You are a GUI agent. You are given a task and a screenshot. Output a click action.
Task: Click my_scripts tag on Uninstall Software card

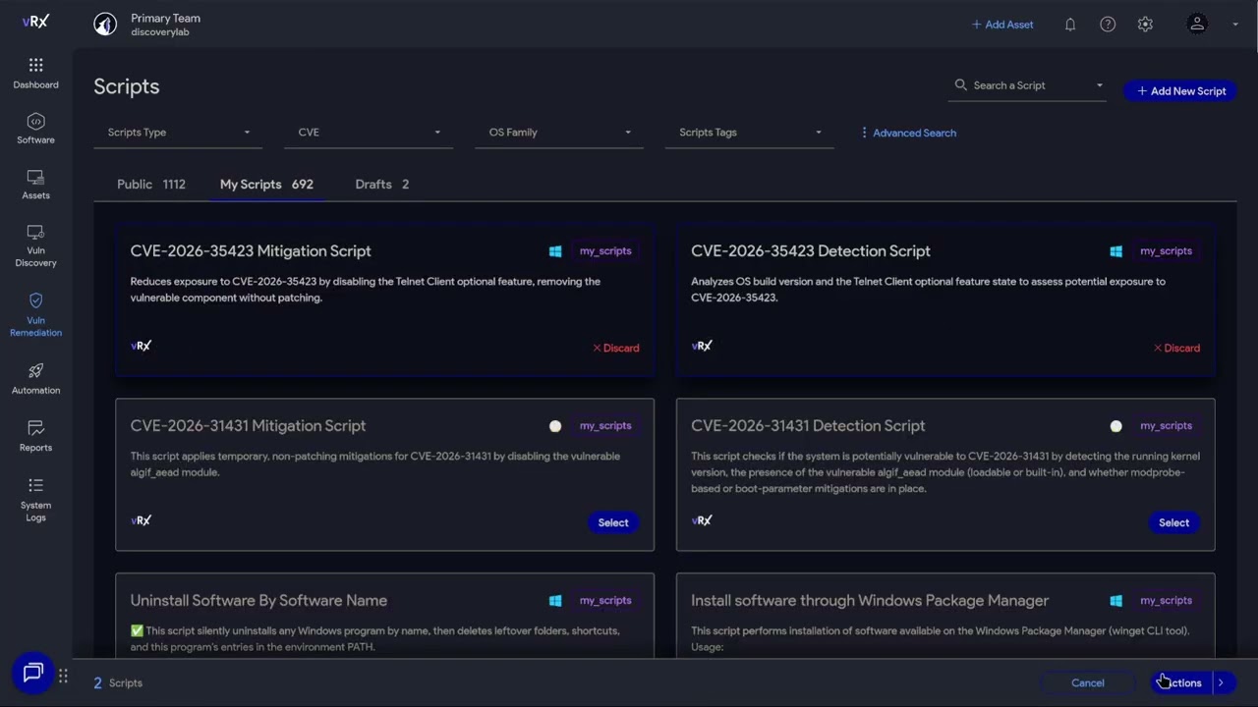pyautogui.click(x=605, y=601)
